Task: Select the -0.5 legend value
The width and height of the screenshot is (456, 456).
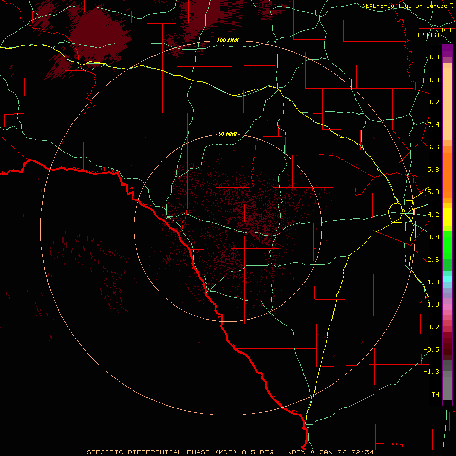Action: (x=431, y=350)
